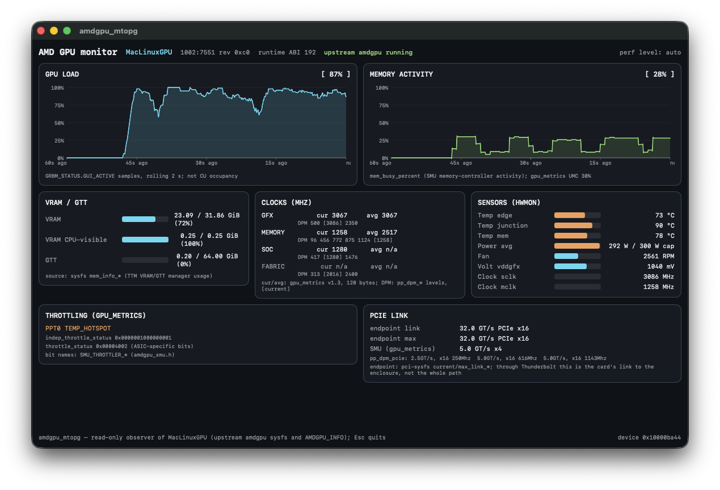Click the amdgpu_mtopg window title
Screen dimensions: 720x490
click(108, 31)
